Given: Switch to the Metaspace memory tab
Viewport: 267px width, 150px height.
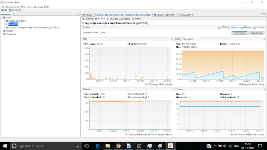Looking at the screenshot, I should [x=188, y=39].
